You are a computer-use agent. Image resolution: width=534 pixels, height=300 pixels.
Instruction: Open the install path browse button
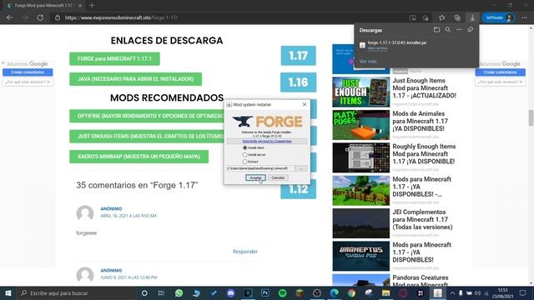tap(301, 168)
